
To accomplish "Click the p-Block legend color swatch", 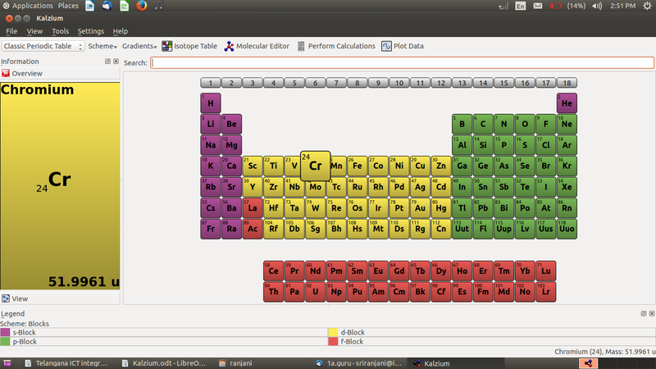I will click(x=5, y=341).
